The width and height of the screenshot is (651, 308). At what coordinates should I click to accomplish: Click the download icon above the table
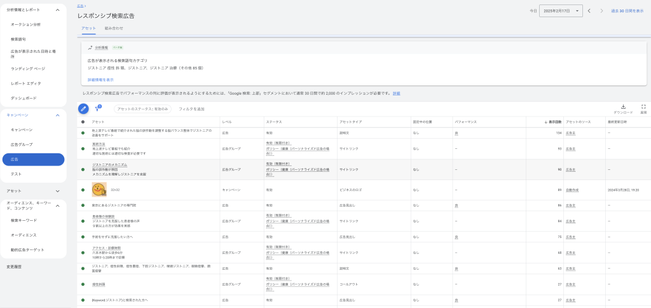(623, 107)
